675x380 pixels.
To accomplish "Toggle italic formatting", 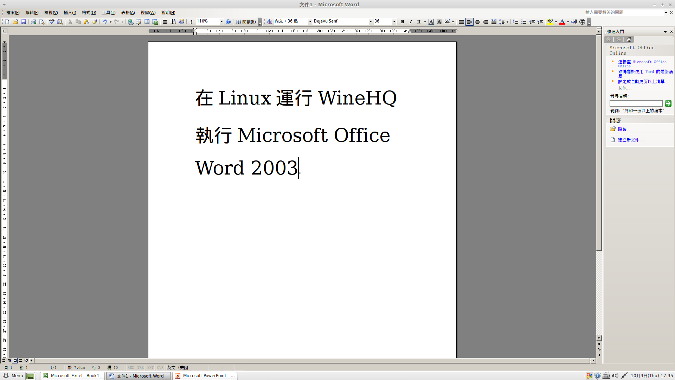I will point(411,22).
